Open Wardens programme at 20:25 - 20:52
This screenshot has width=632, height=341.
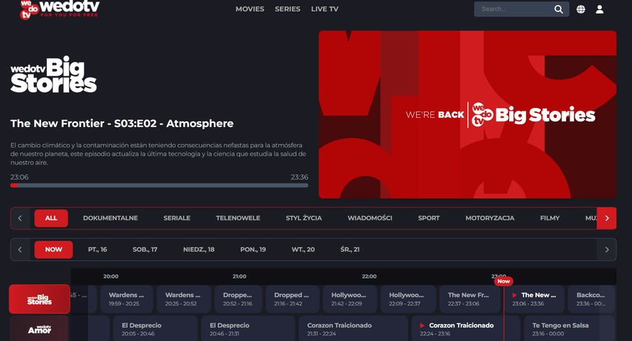coord(184,299)
